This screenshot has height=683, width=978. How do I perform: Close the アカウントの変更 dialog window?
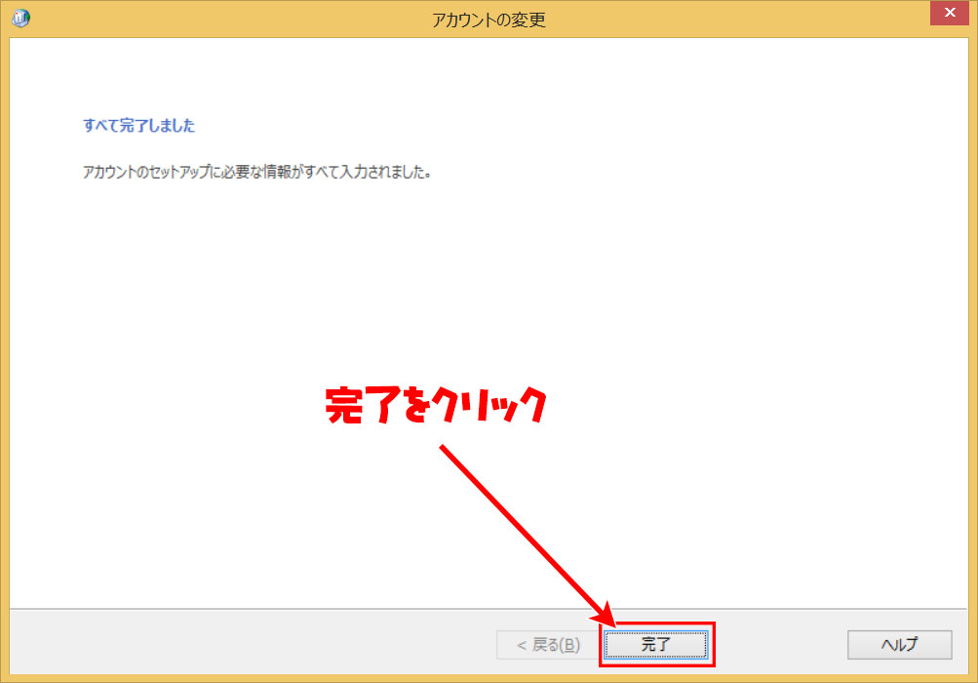(950, 13)
